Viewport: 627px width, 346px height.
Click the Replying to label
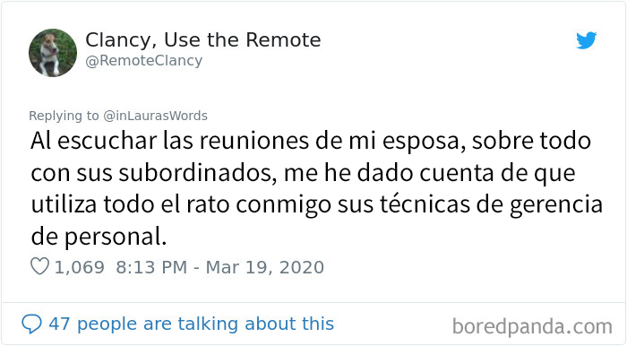tap(64, 116)
